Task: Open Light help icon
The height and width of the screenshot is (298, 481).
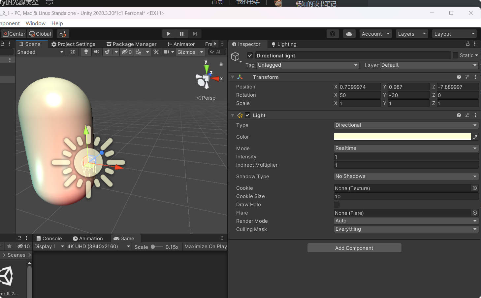Action: pos(459,115)
